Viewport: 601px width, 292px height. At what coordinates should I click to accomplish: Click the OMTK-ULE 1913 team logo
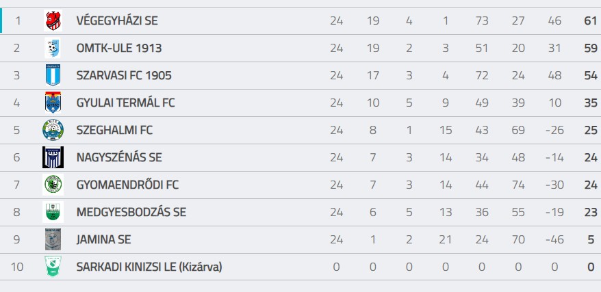point(53,49)
